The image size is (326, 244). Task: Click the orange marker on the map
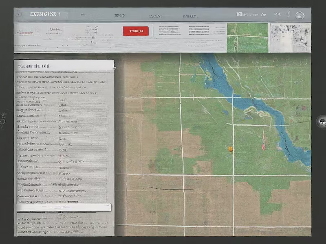point(231,149)
